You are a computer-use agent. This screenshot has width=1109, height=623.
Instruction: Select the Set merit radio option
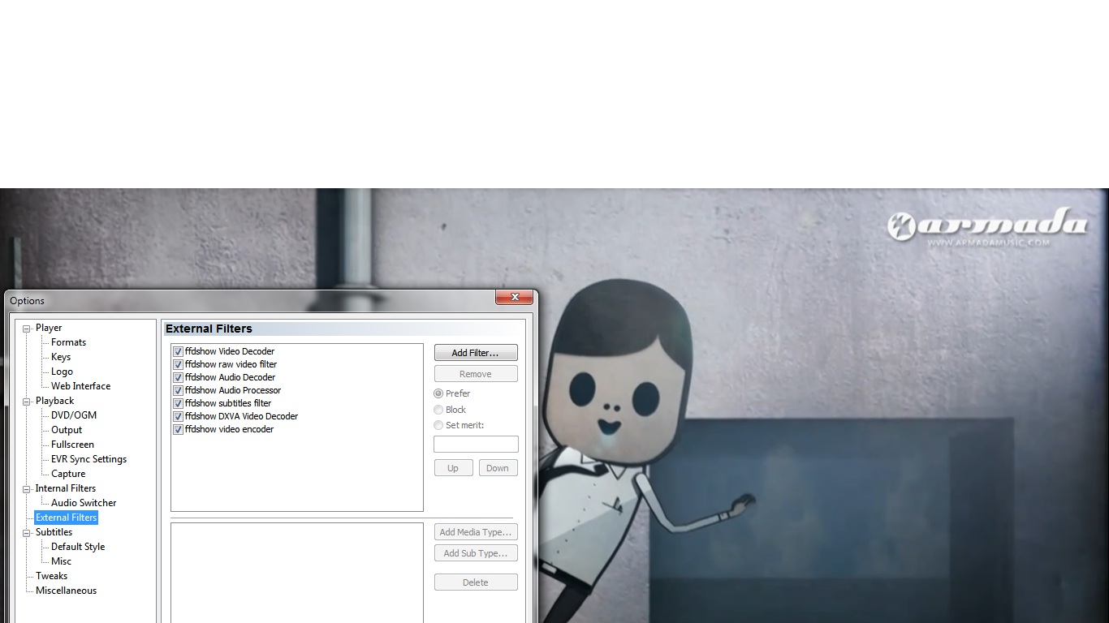pyautogui.click(x=438, y=425)
